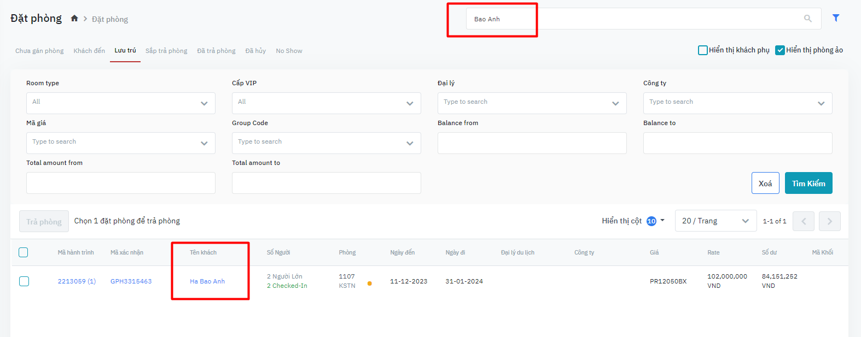Click the orange status dot for room 1107
The width and height of the screenshot is (861, 337).
370,283
